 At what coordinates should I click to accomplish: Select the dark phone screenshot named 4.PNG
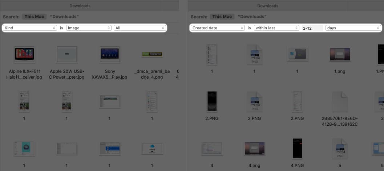(x=297, y=148)
